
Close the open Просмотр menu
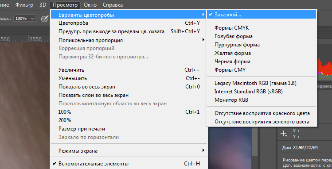[65, 5]
